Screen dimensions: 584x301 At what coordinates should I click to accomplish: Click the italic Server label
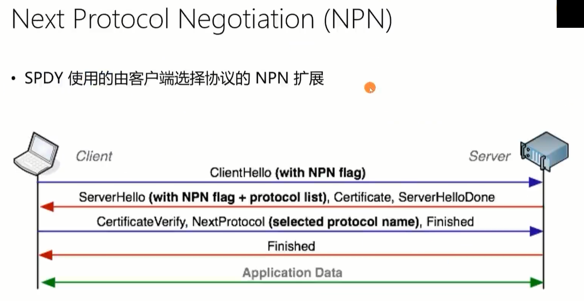click(490, 156)
